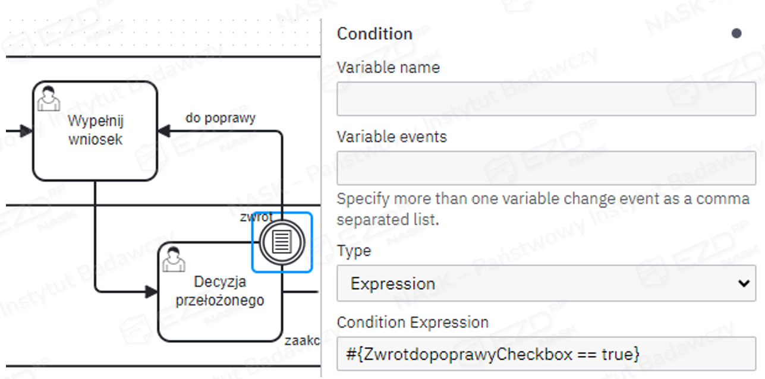Click the "zaakc" flow label
The image size is (765, 379).
(303, 341)
